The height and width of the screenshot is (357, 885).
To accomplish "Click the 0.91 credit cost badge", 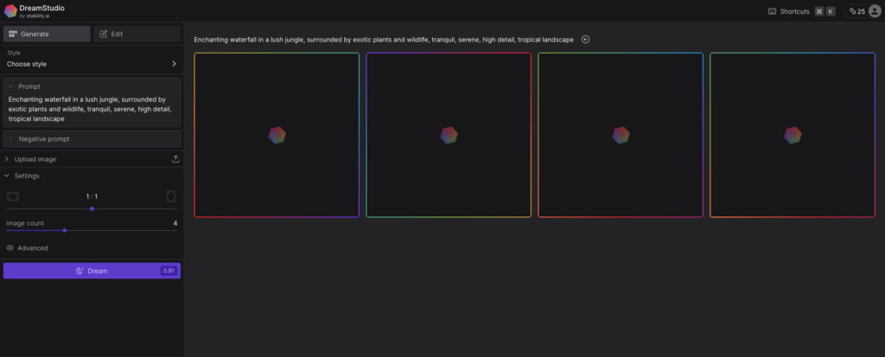I will click(169, 271).
